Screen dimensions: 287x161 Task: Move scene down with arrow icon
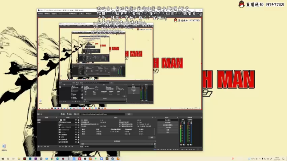tap(48, 147)
